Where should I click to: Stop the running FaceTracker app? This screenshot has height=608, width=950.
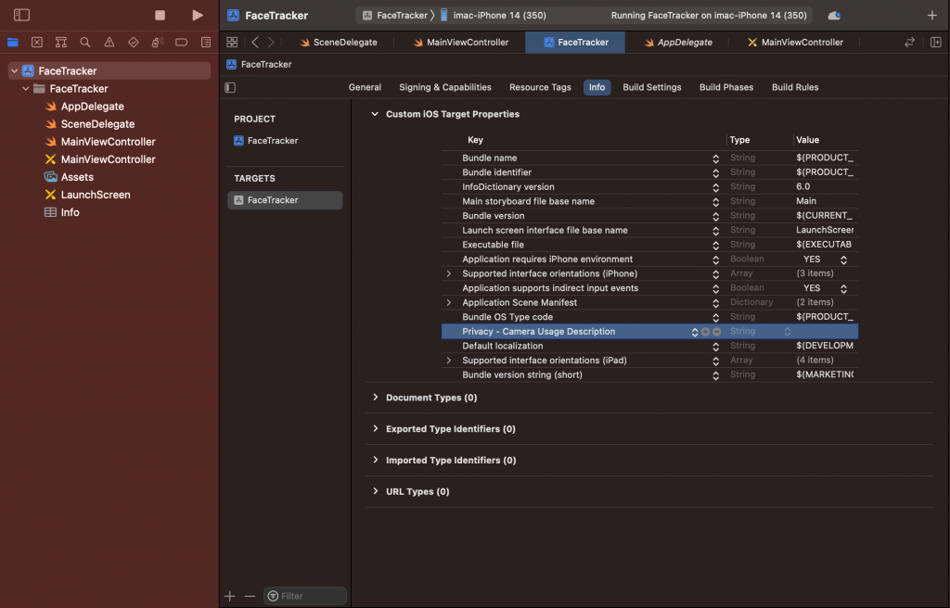tap(160, 15)
